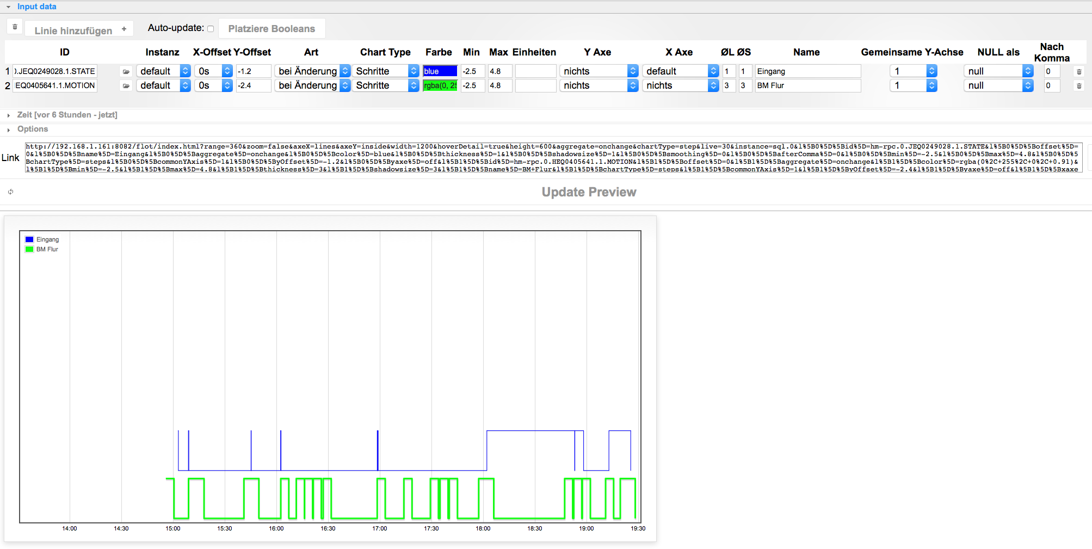Delete the BM Flur line row
Image resolution: width=1092 pixels, height=549 pixels.
(x=1079, y=85)
